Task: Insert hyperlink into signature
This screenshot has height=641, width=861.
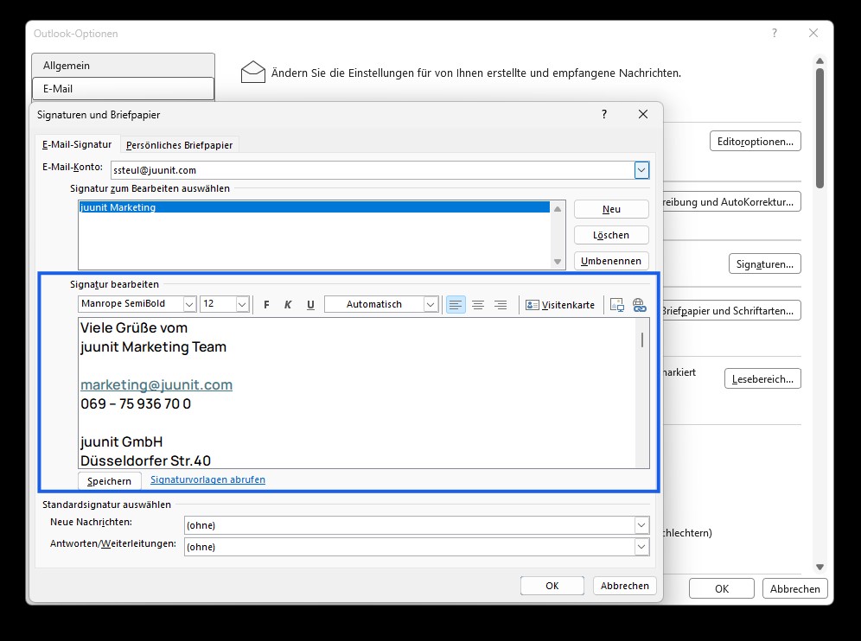Action: (639, 305)
